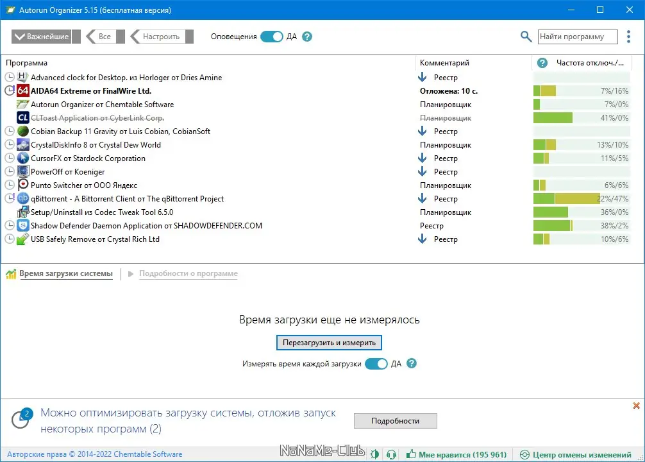645x462 pixels.
Task: Click the delay clock icon for Advanced clock
Action: (10, 77)
